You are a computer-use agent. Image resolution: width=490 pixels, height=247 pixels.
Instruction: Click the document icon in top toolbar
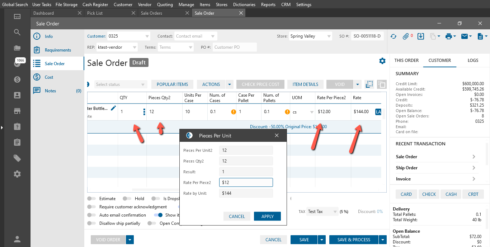(480, 36)
